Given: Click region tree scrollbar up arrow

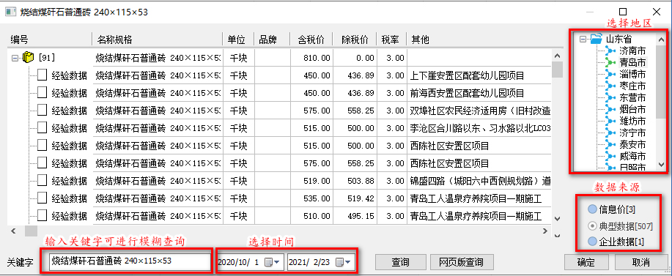Looking at the screenshot, I should [660, 39].
